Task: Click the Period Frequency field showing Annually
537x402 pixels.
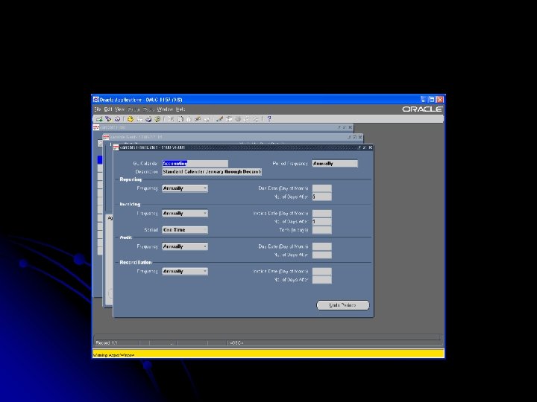Action: [x=335, y=163]
